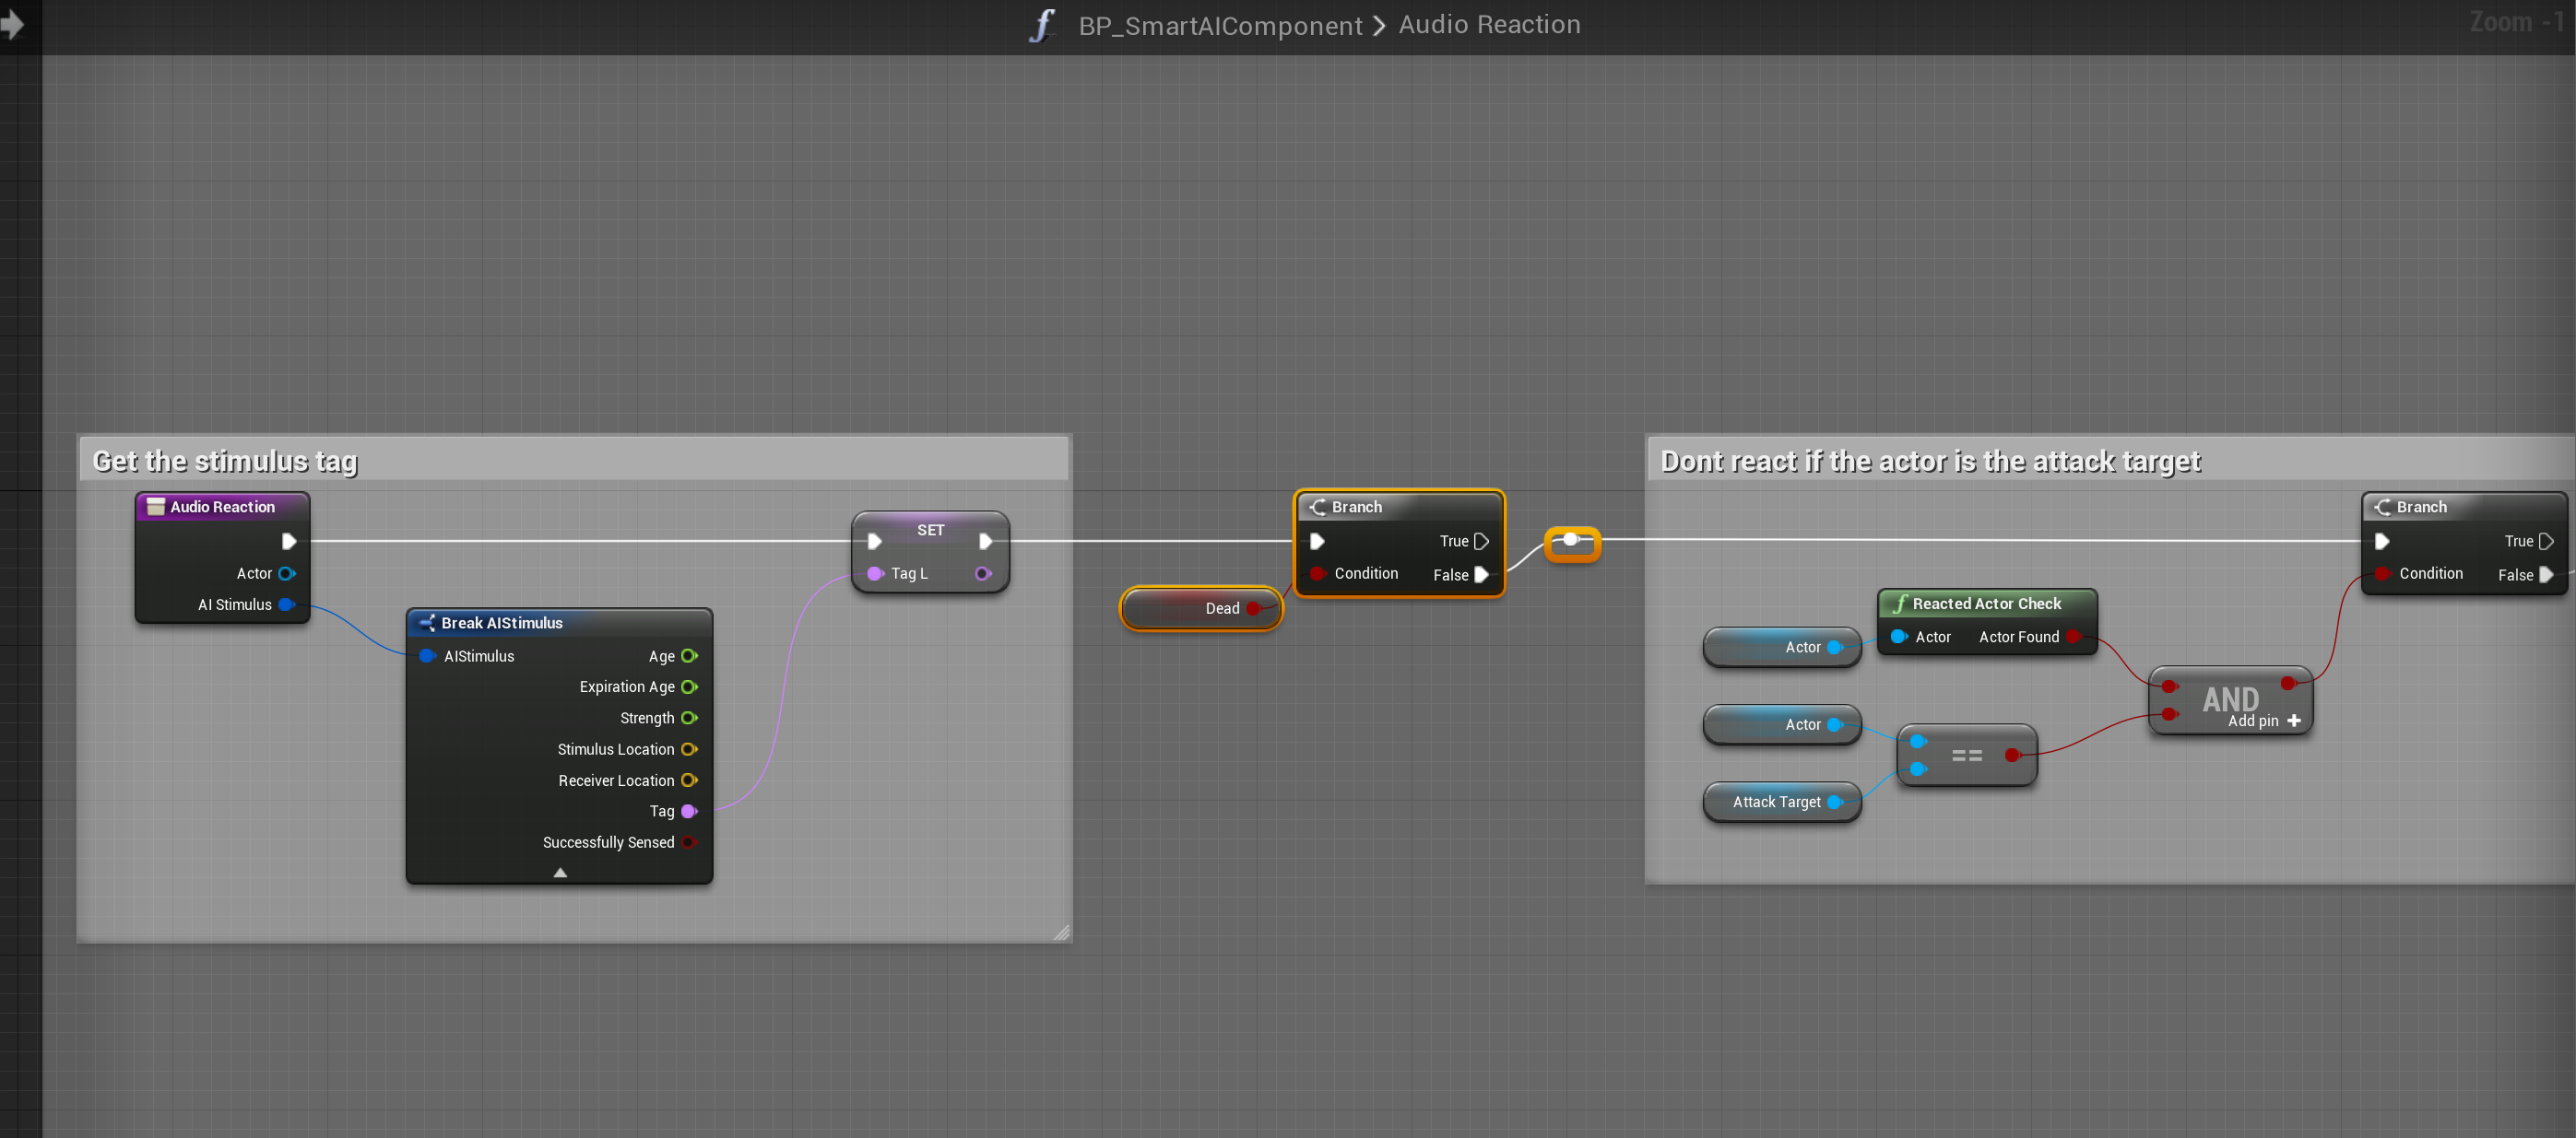Collapse the Break AIStimulus node pins
Image resolution: width=2576 pixels, height=1138 pixels.
coord(560,873)
